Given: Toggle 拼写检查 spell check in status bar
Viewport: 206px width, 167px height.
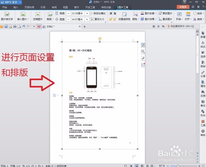Looking at the screenshot, I should (x=60, y=166).
